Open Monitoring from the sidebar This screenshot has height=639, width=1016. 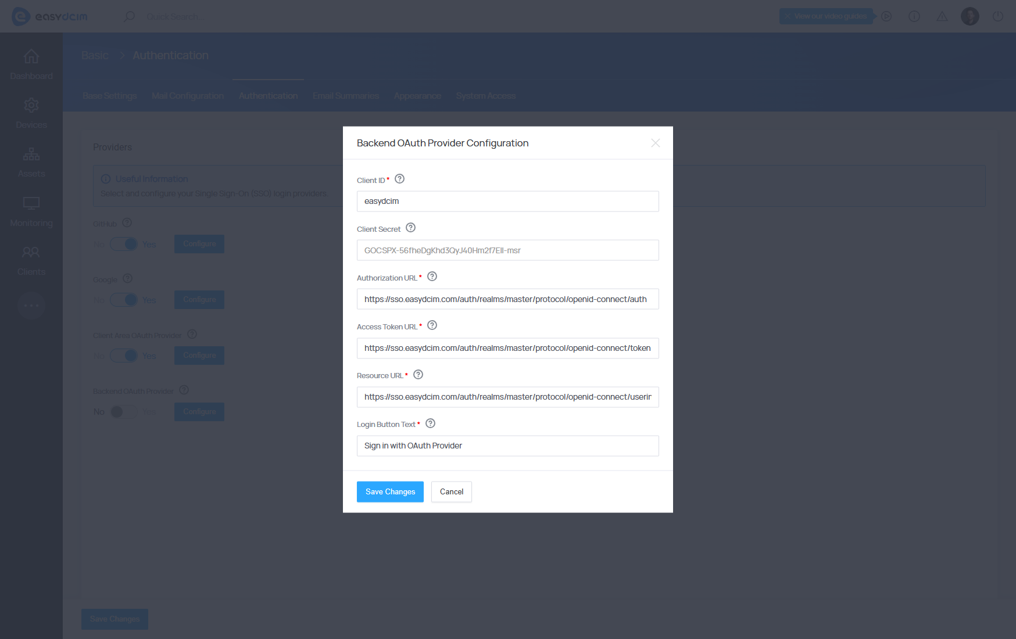[x=31, y=211]
